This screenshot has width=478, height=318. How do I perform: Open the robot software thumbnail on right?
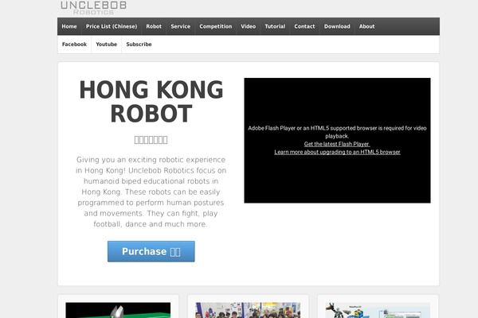tap(378, 310)
